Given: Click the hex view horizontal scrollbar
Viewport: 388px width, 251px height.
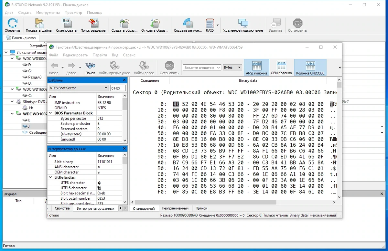Looking at the screenshot, I should point(233,202).
